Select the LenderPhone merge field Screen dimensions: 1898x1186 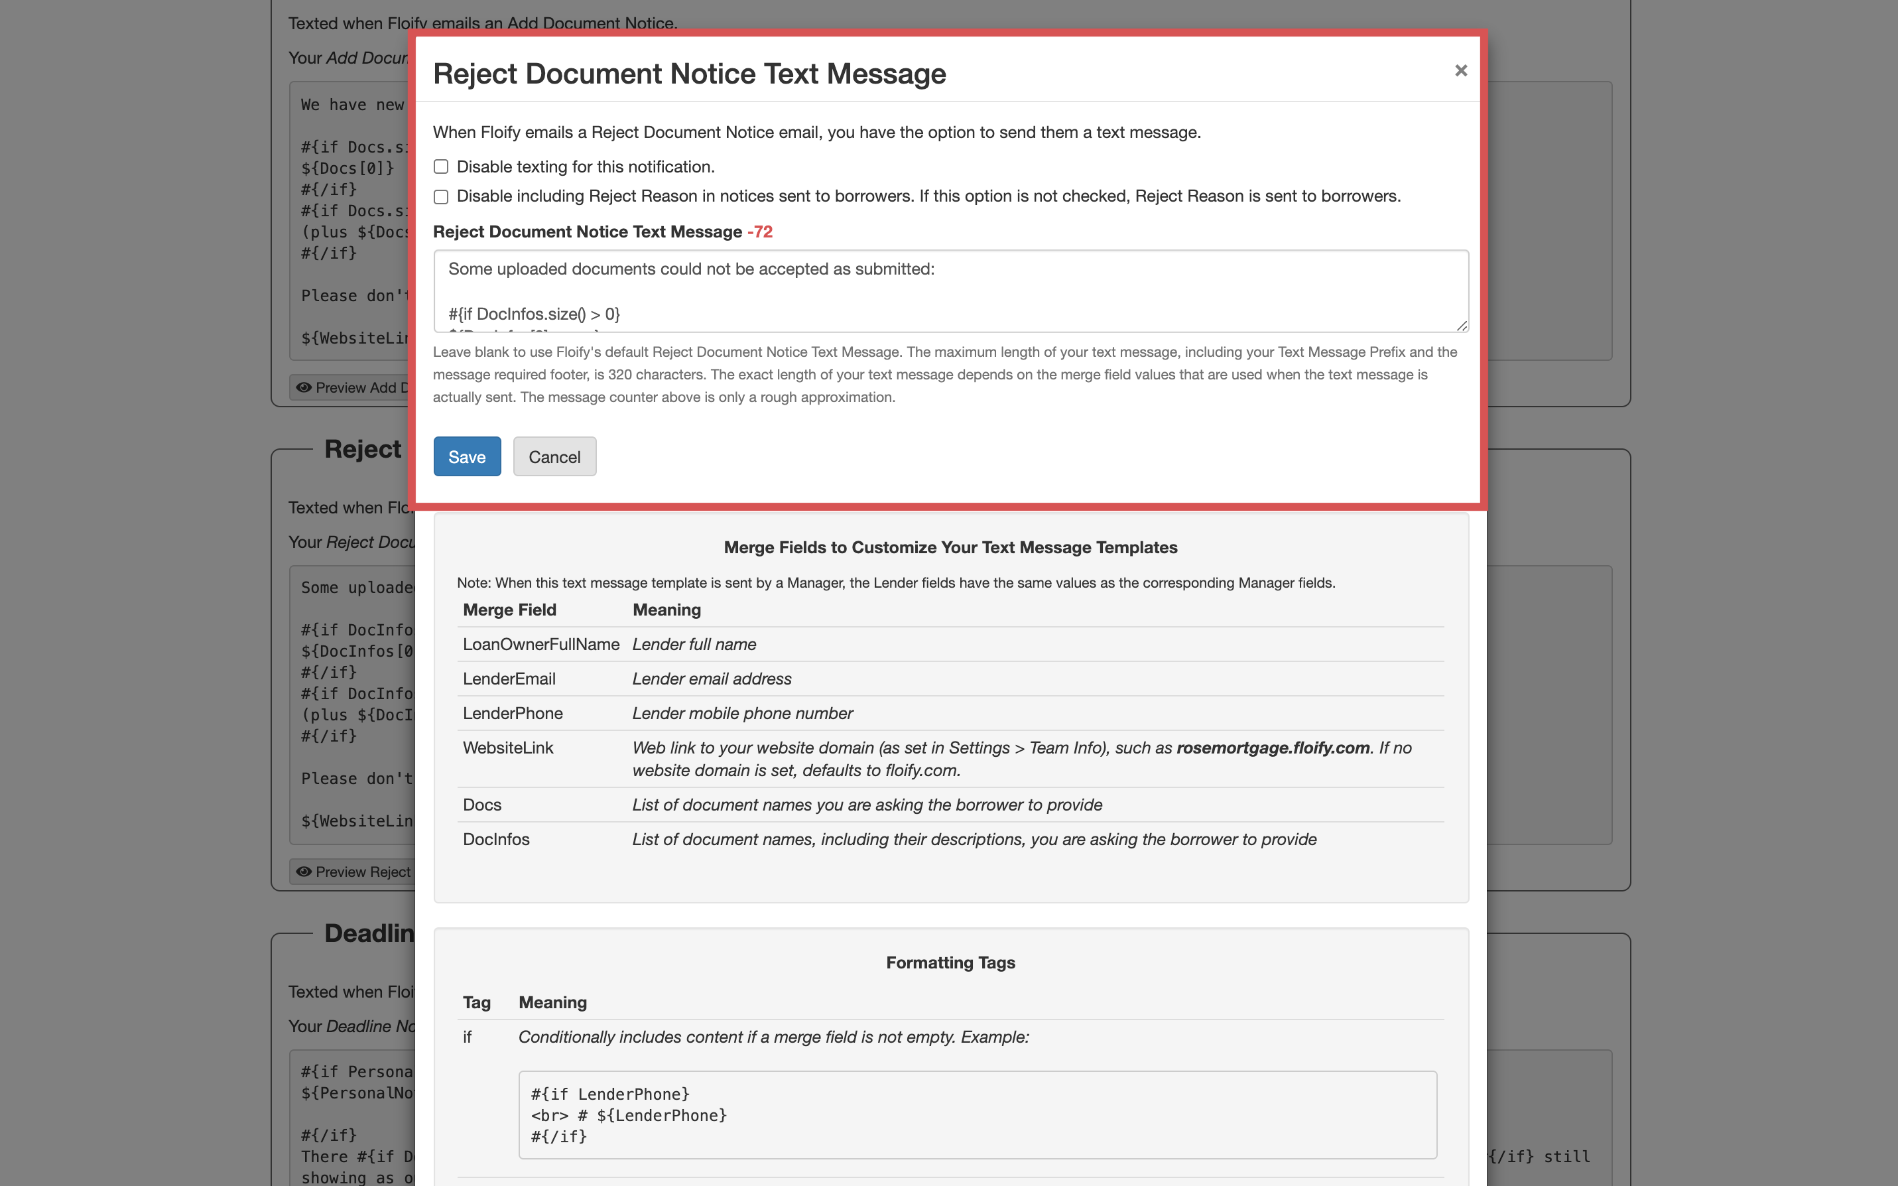coord(513,713)
